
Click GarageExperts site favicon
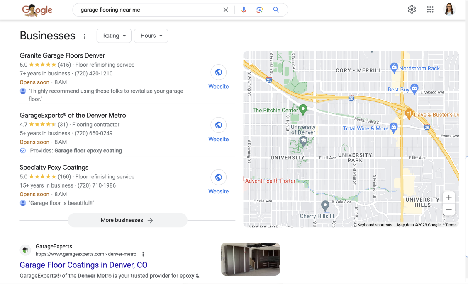tap(25, 250)
